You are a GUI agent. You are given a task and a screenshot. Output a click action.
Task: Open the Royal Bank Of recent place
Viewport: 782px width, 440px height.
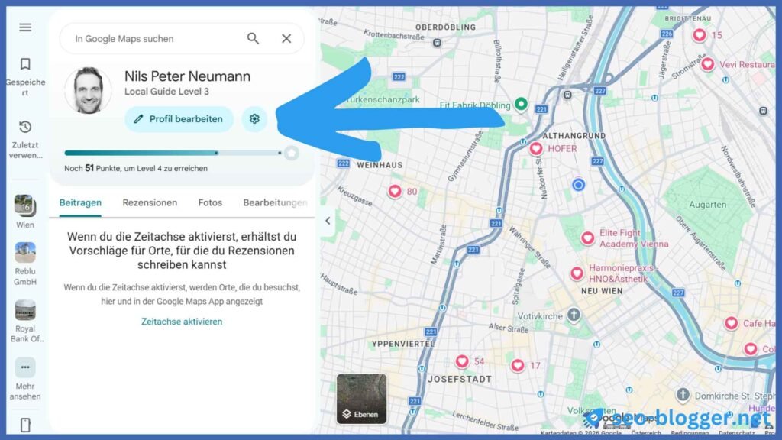coord(25,310)
